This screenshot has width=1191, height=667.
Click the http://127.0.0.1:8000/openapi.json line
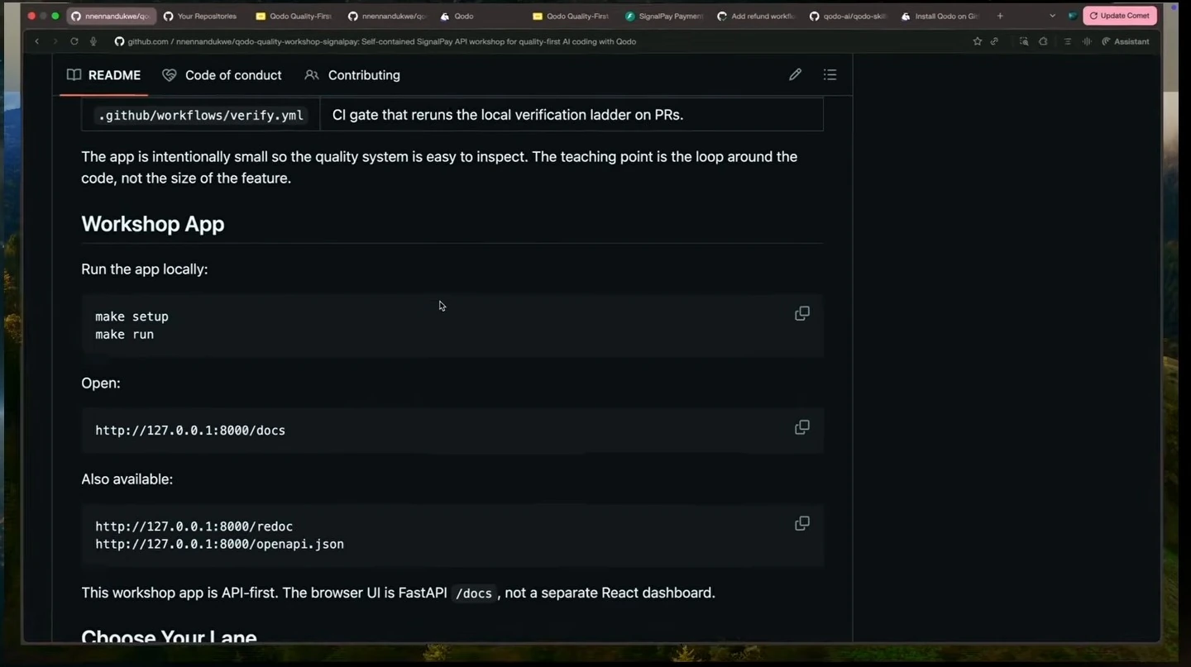(219, 545)
